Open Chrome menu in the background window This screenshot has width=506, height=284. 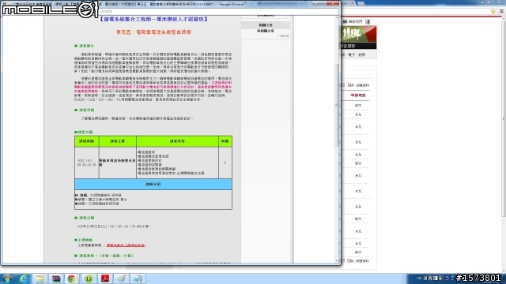coord(501,11)
